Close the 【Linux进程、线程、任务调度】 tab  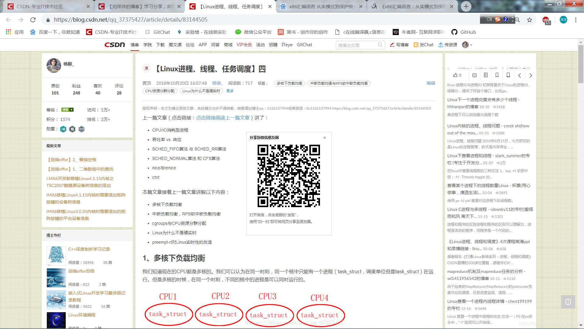click(270, 6)
